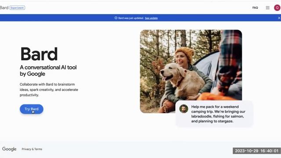Click 'A conversational AI tool by Google'

coord(48,71)
